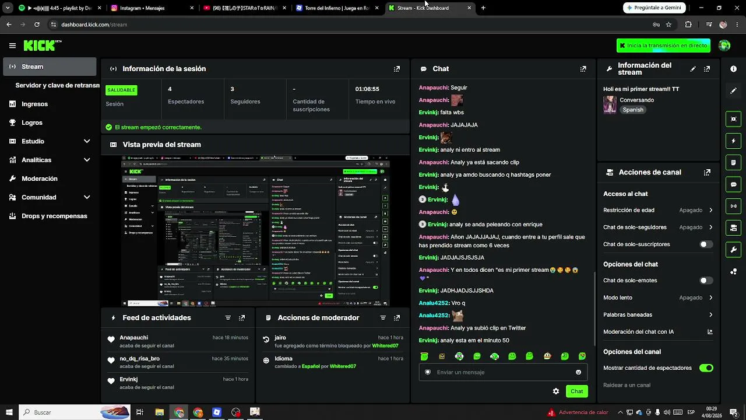746x420 pixels.
Task: Toggle the lightning activity feed icon in right rail
Action: (733, 141)
